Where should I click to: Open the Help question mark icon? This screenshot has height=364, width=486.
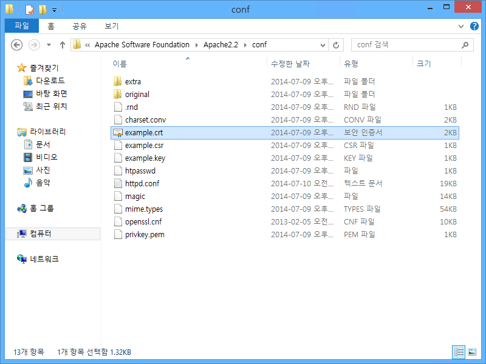coord(473,27)
